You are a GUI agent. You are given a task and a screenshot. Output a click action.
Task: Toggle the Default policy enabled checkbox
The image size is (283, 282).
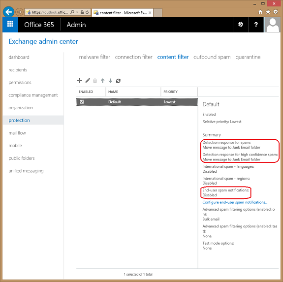82,101
